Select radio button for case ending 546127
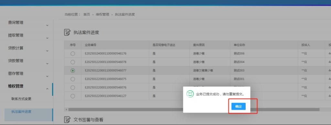The height and width of the screenshot is (125, 331). (x=73, y=96)
